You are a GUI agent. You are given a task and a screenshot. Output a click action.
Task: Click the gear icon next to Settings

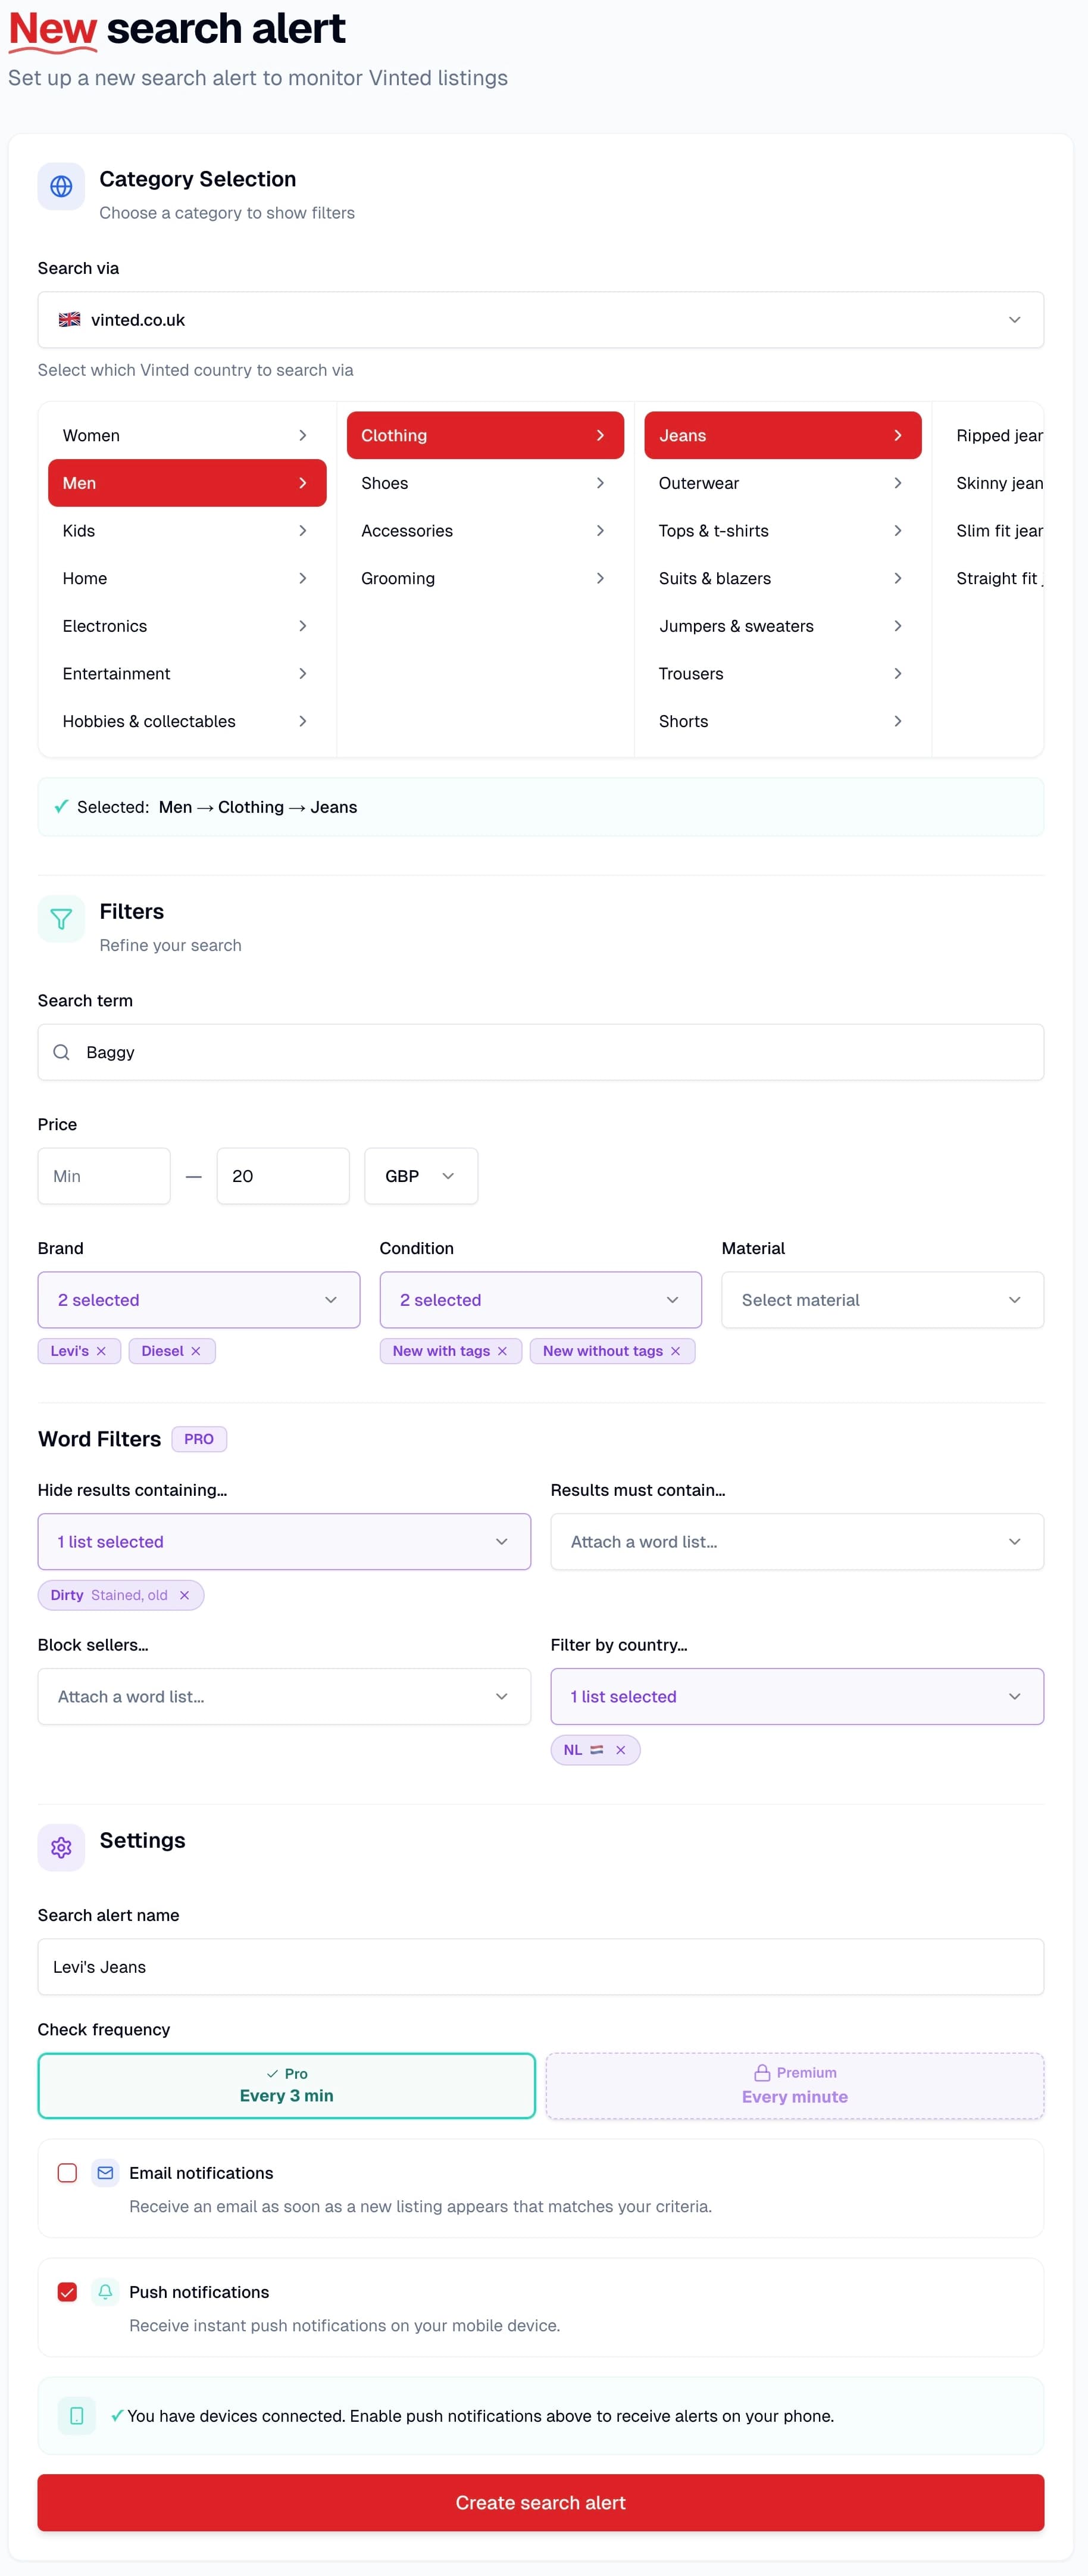tap(61, 1847)
